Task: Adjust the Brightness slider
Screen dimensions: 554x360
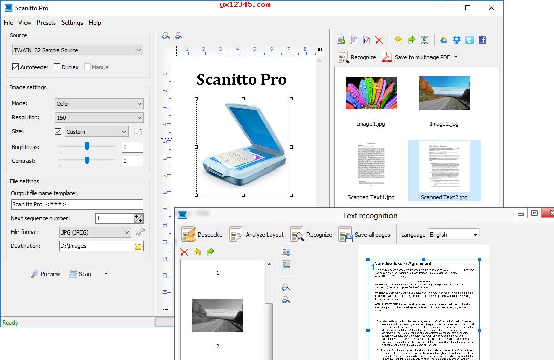Action: (x=87, y=146)
